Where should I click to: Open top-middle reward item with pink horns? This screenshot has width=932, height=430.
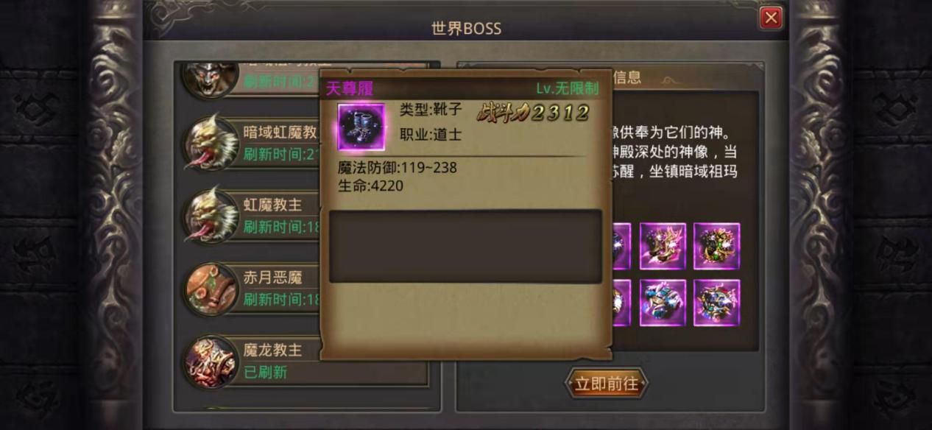pos(663,247)
